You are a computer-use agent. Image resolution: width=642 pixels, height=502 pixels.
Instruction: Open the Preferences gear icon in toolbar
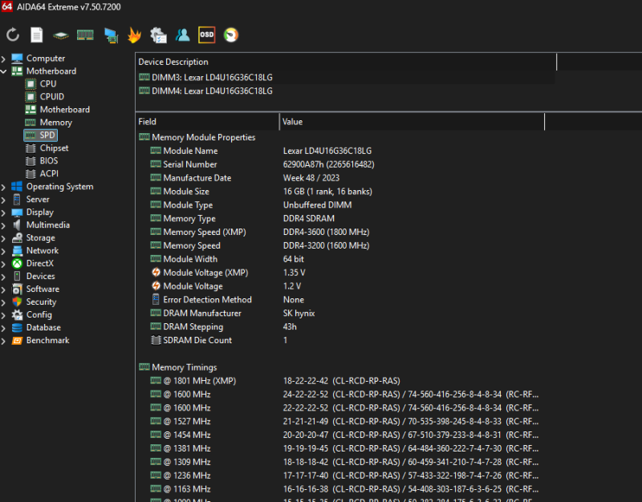(x=158, y=35)
